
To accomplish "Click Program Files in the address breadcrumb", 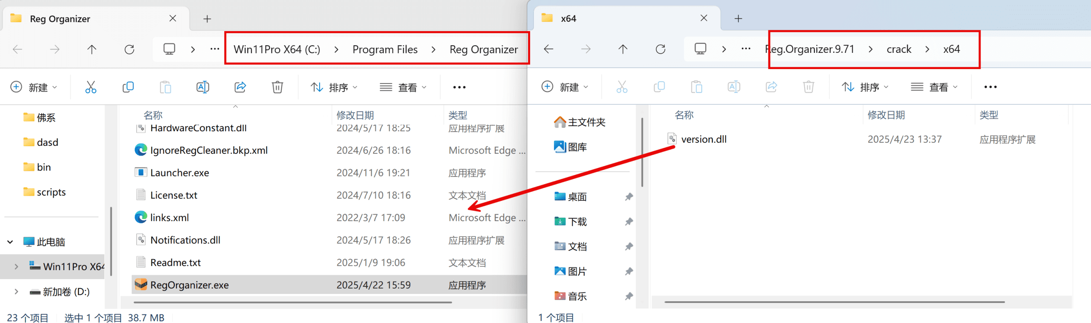I will point(385,49).
